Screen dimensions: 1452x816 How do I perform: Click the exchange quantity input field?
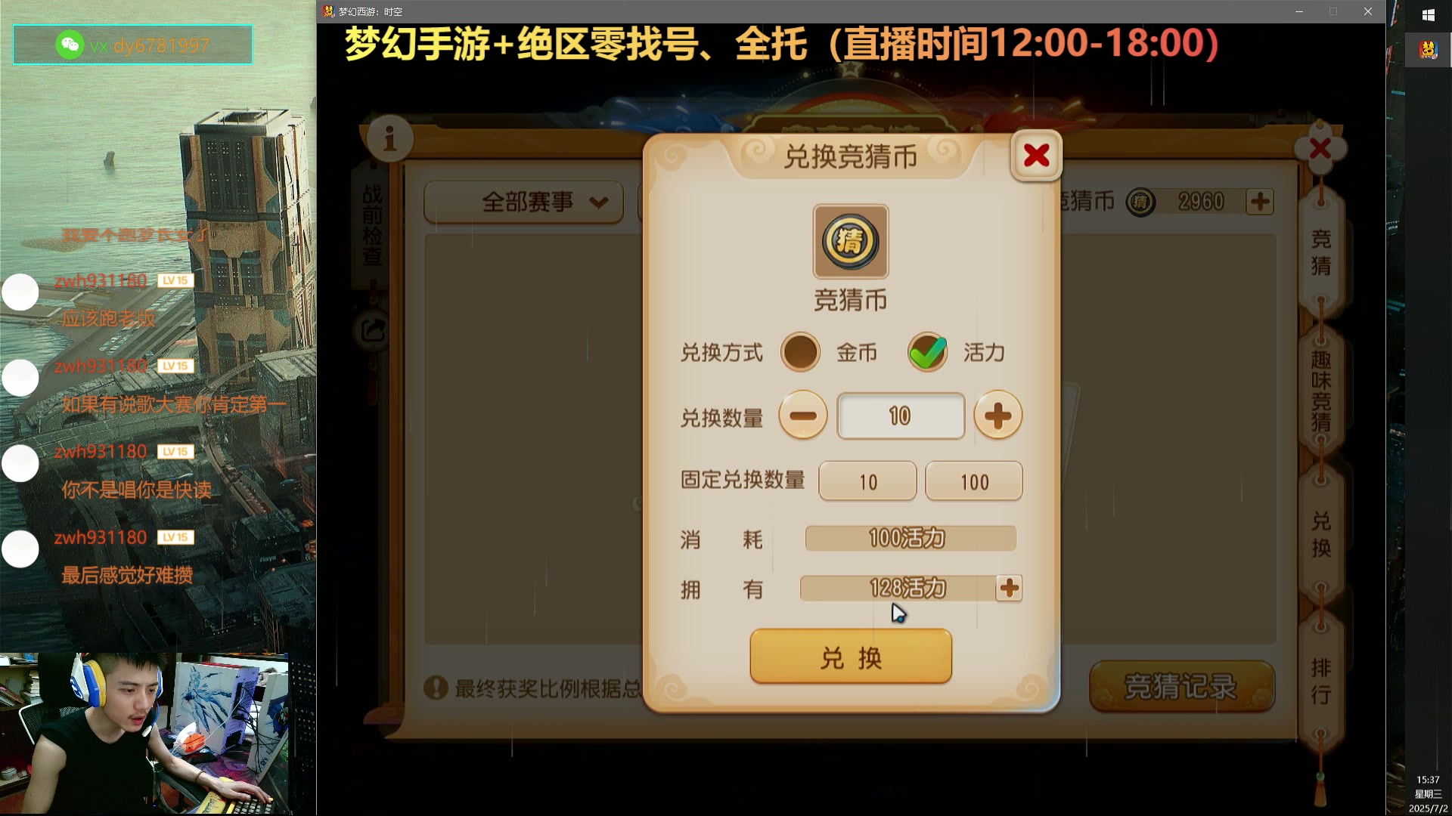[900, 416]
